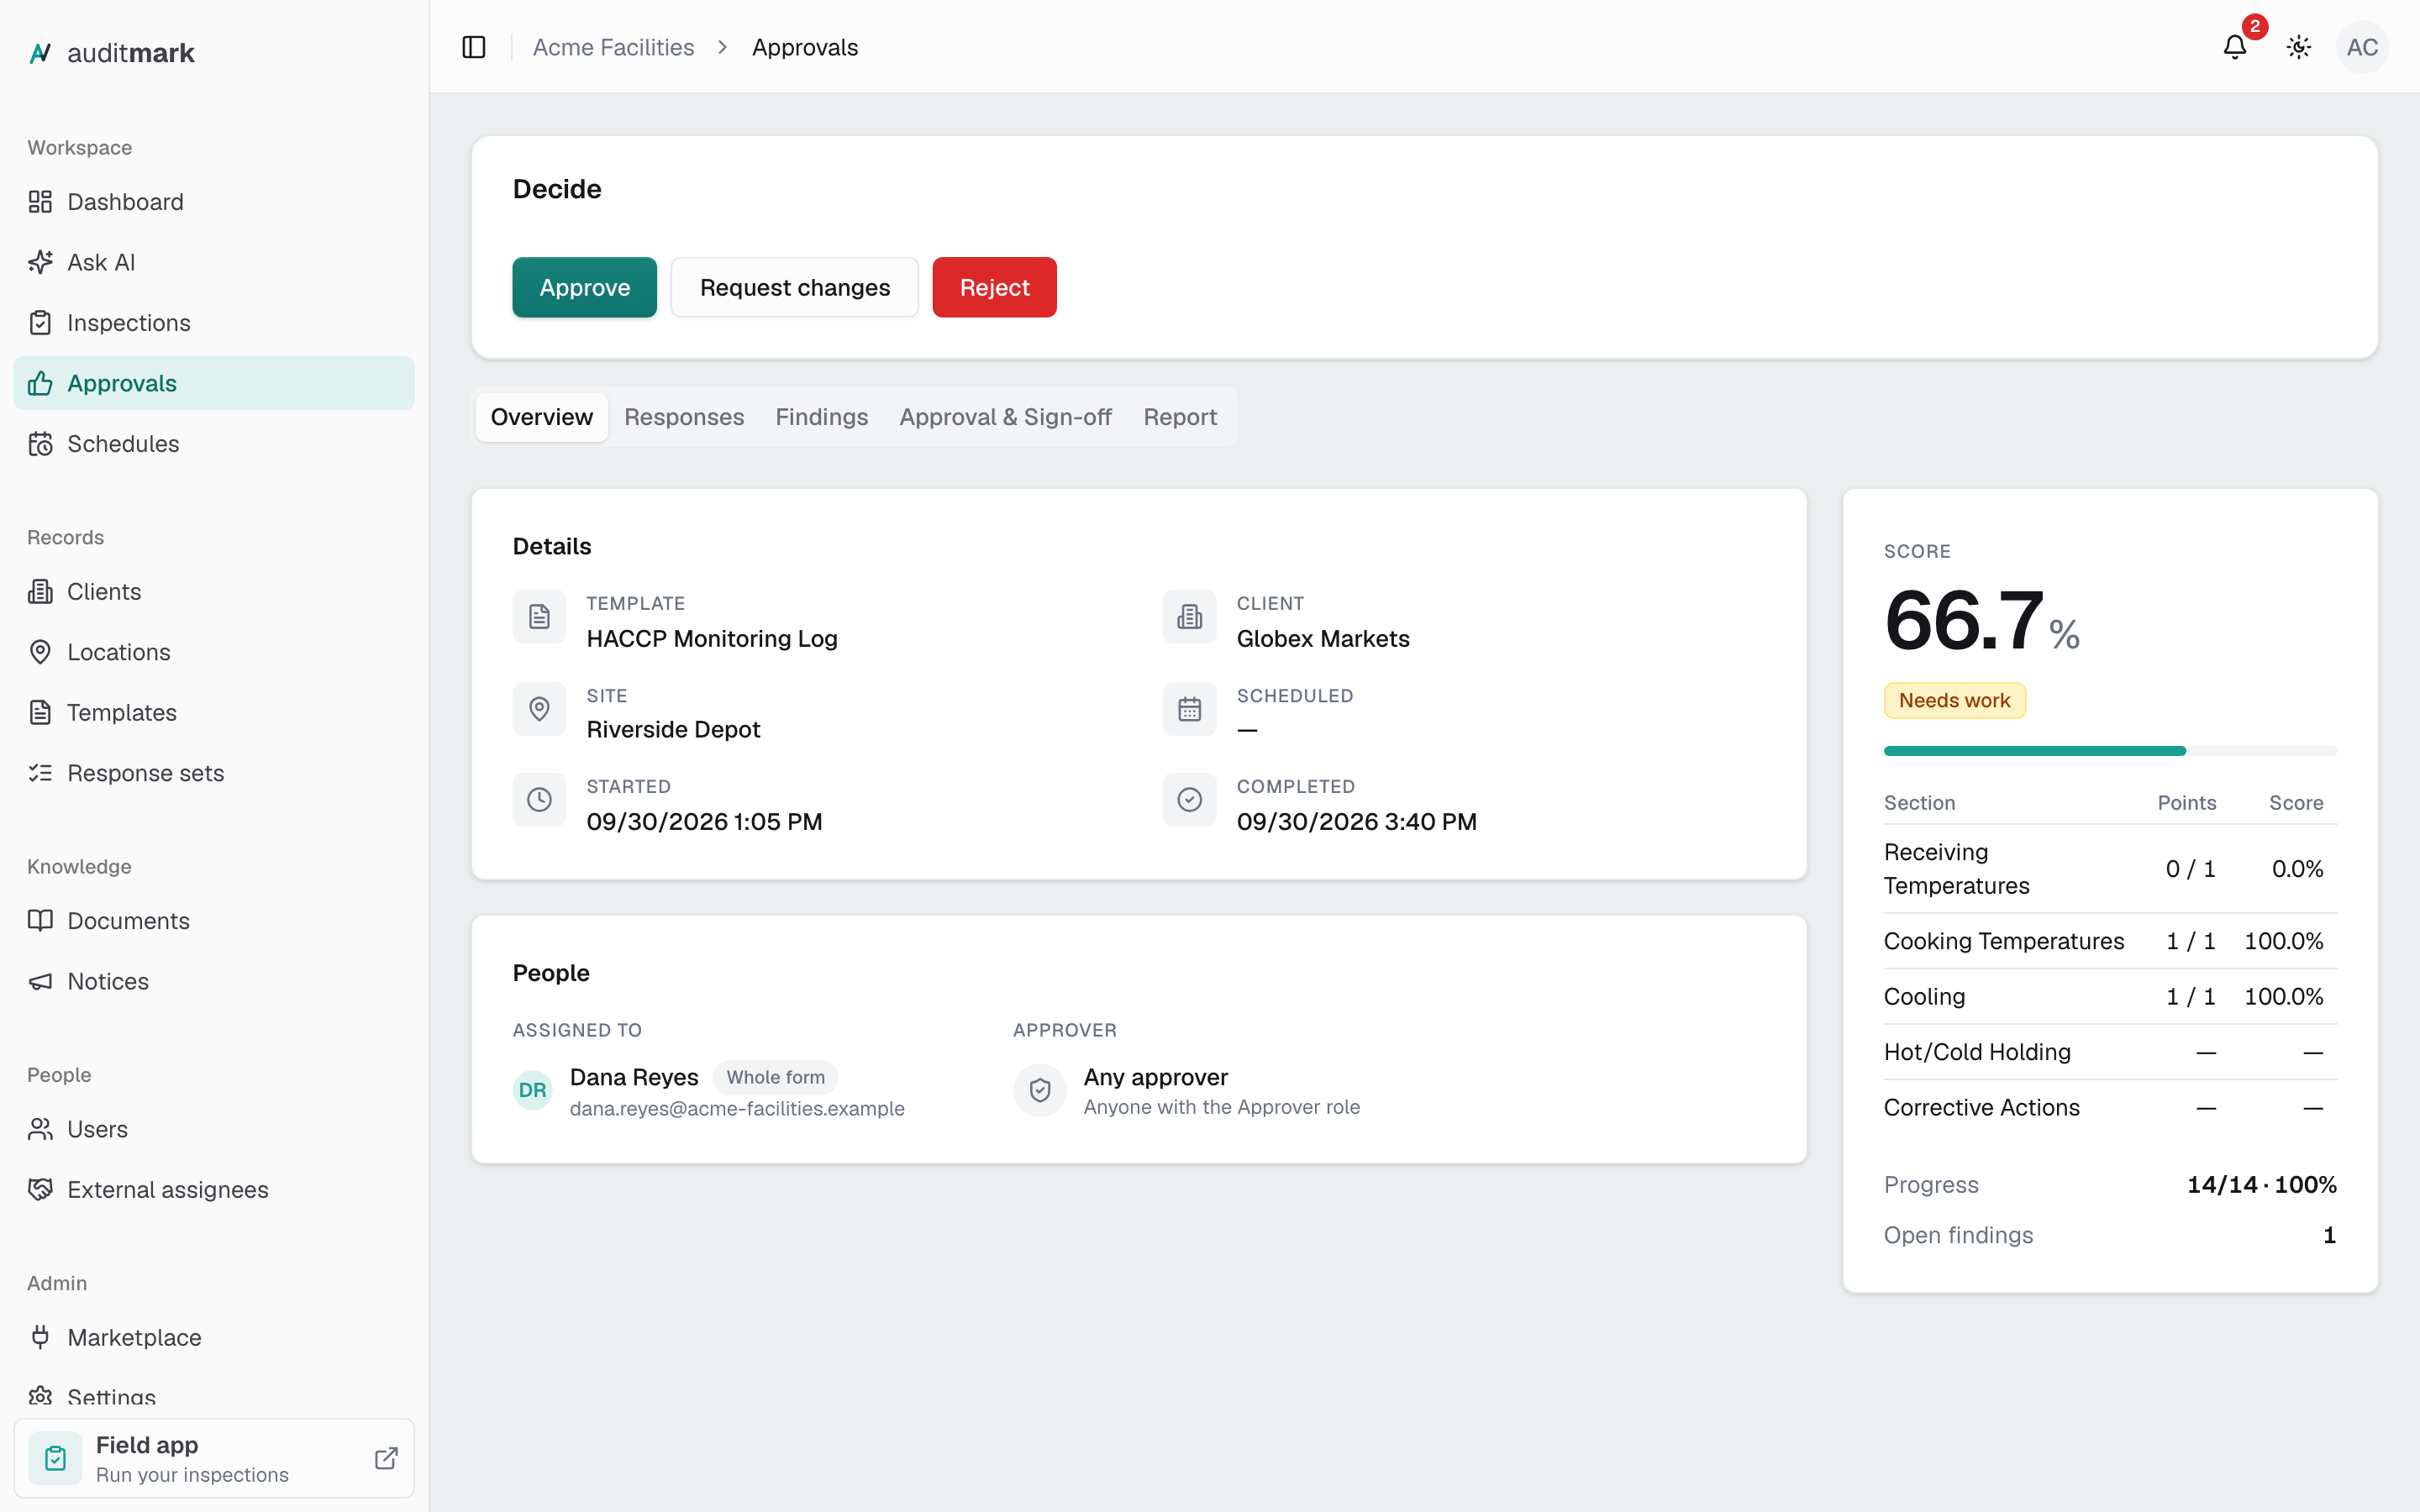Select Approvals in the sidebar
Screen dimensions: 2420x1512
pos(214,383)
